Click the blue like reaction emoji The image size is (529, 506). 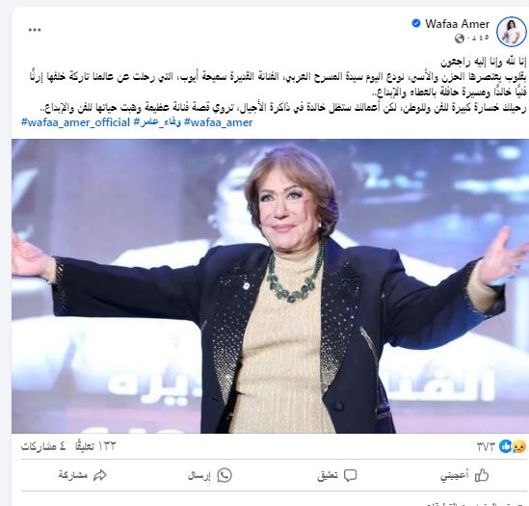point(505,446)
